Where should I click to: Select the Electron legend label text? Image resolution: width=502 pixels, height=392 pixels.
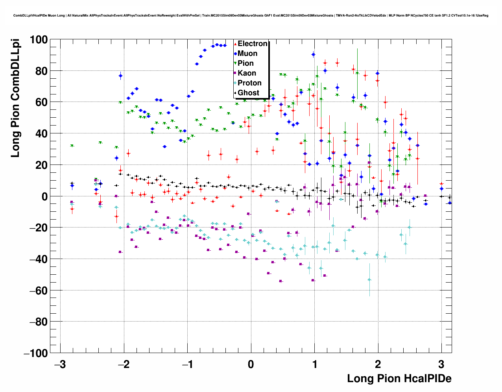point(253,44)
